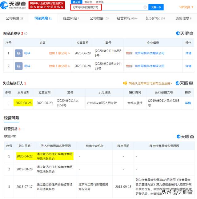This screenshot has width=197, height=199.
Task: Click 详情 for case 粤0114执8558号 in 限制消费令
Action: pyautogui.click(x=188, y=53)
